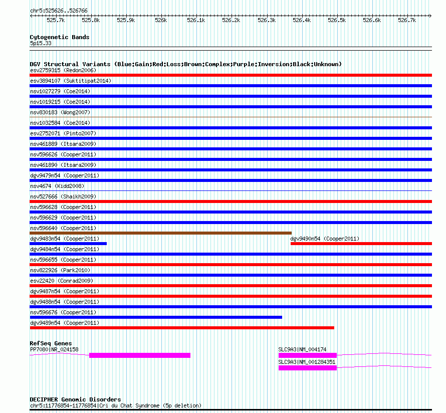
Task: Click nsv461889 (Itsara2009) label
Action: pyautogui.click(x=63, y=144)
